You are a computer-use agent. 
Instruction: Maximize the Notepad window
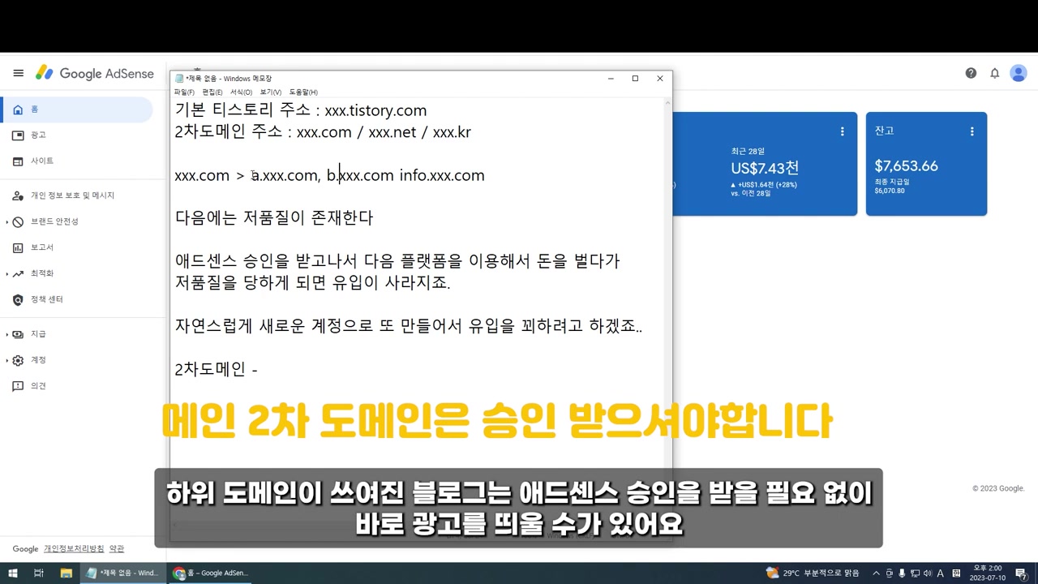[x=635, y=79]
